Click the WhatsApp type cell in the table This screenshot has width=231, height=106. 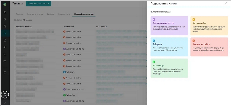click(69, 95)
